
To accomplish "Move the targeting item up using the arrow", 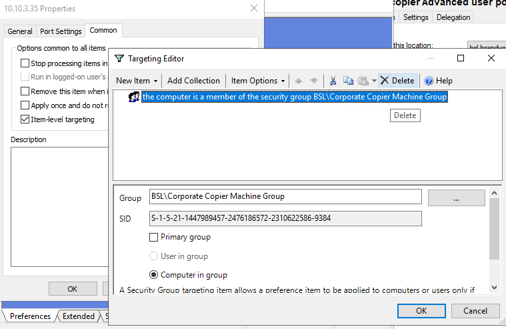I will click(x=299, y=81).
